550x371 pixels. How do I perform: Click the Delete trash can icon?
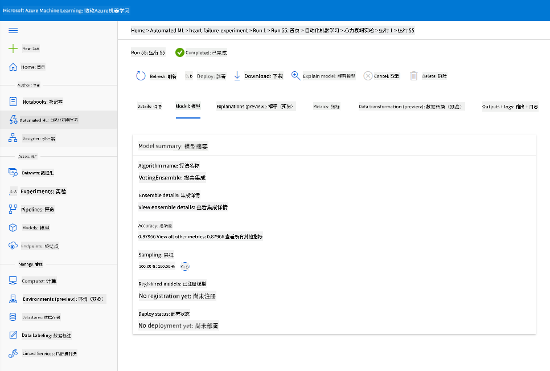pyautogui.click(x=414, y=76)
